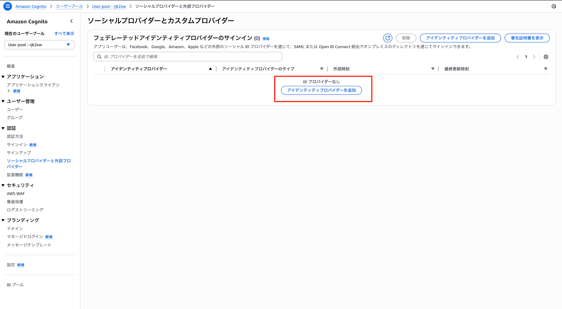Viewport: 562px width, 309px height.
Task: Click アイデンティティプロバイダーを追加 in empty table
Action: [x=321, y=90]
